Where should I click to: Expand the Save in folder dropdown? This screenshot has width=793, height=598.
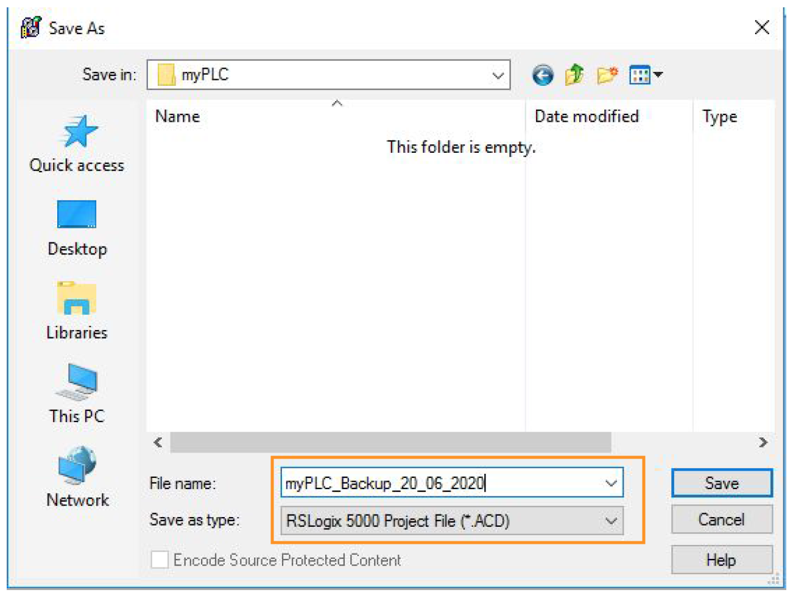[x=498, y=76]
